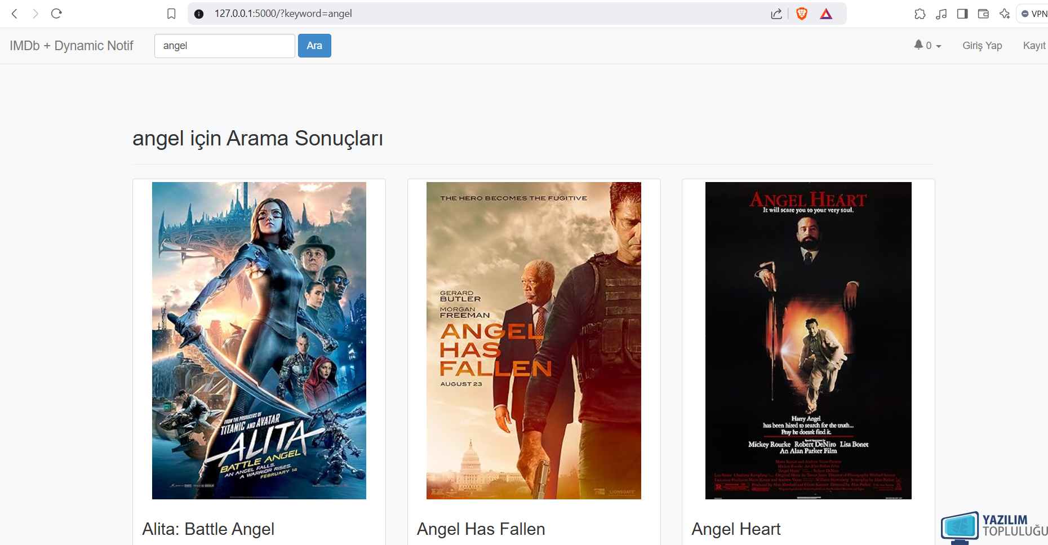Image resolution: width=1048 pixels, height=545 pixels.
Task: Click the VPN button
Action: (1033, 14)
